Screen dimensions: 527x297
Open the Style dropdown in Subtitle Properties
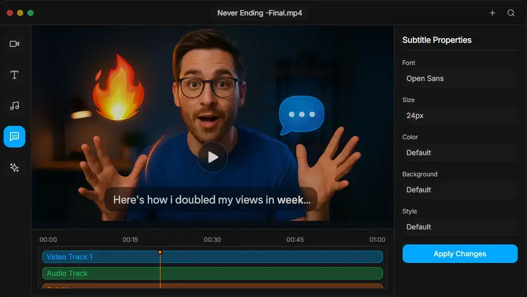pyautogui.click(x=459, y=227)
